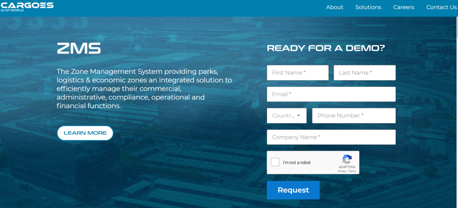Expand the Country code dropdown
This screenshot has height=208, width=458.
[286, 115]
